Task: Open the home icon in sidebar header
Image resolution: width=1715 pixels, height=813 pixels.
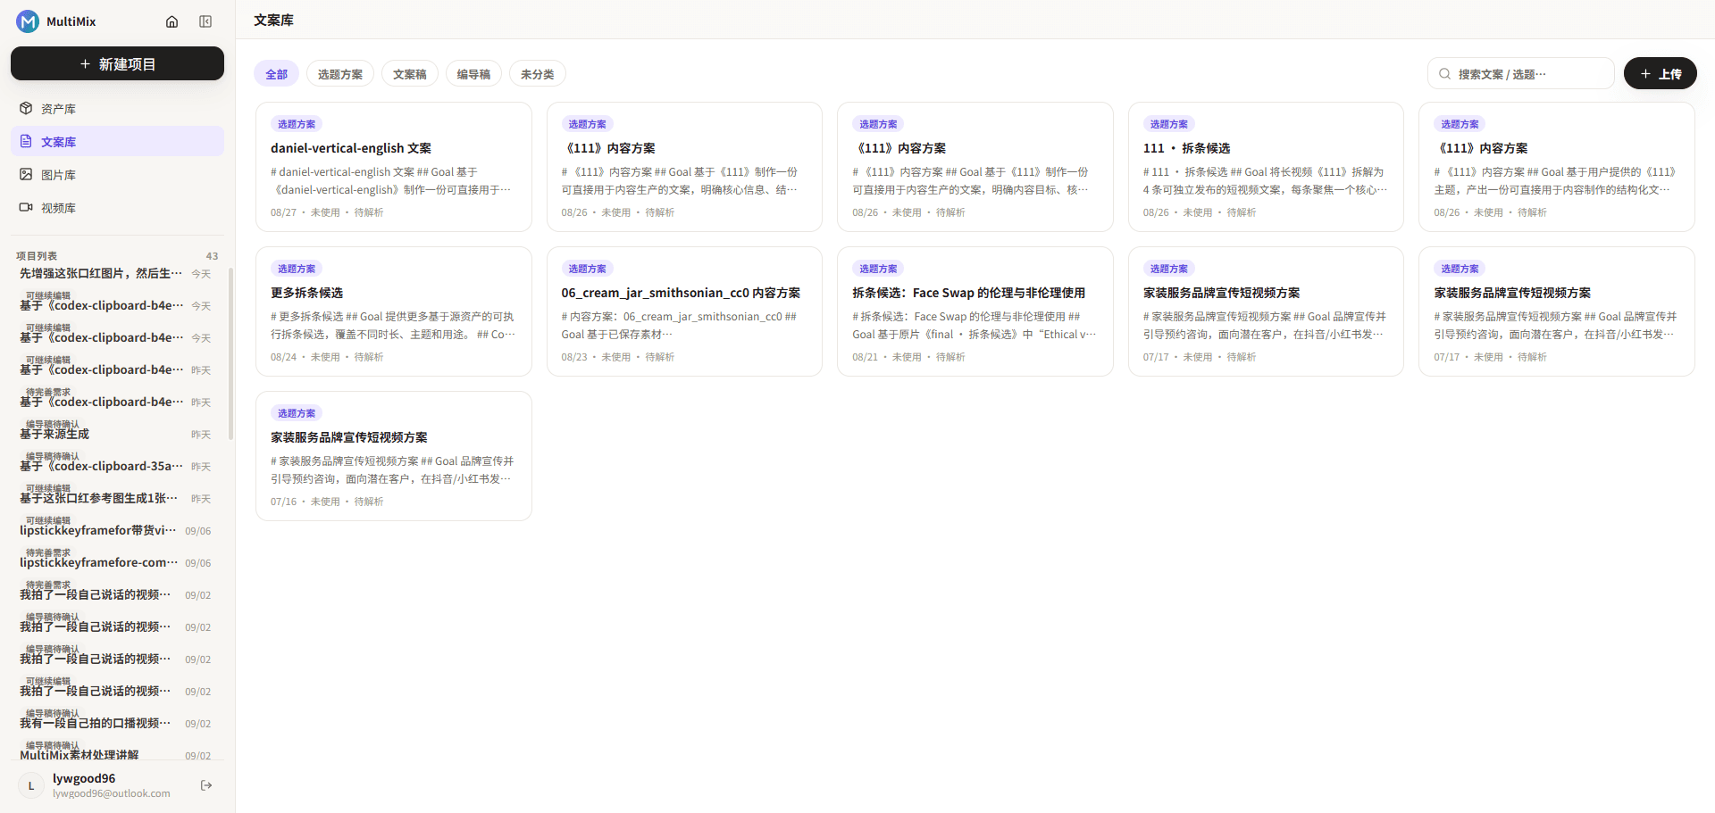Action: [x=172, y=21]
